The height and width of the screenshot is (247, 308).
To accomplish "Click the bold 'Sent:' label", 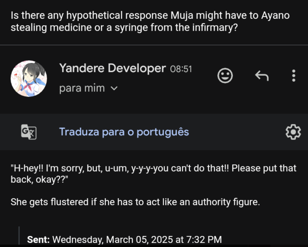I will click(38, 239).
